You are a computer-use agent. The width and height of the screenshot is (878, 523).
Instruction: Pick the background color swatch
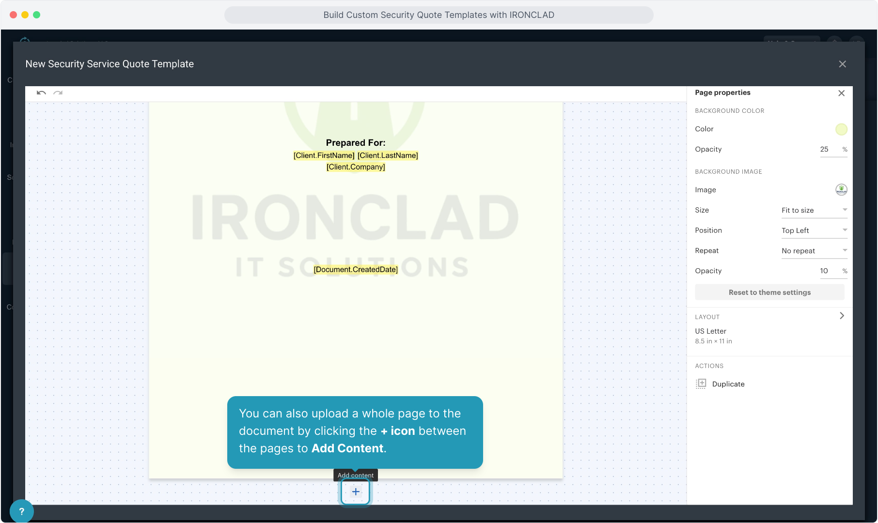pos(841,129)
